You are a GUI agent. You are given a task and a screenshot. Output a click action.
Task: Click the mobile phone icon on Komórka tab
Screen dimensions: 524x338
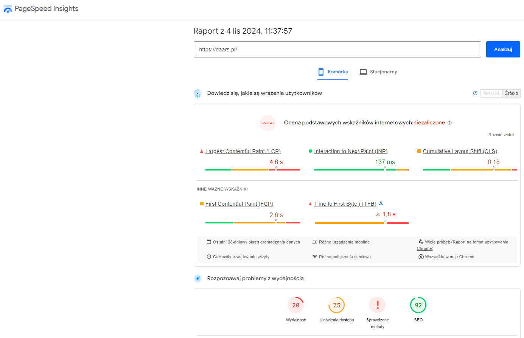coord(321,72)
